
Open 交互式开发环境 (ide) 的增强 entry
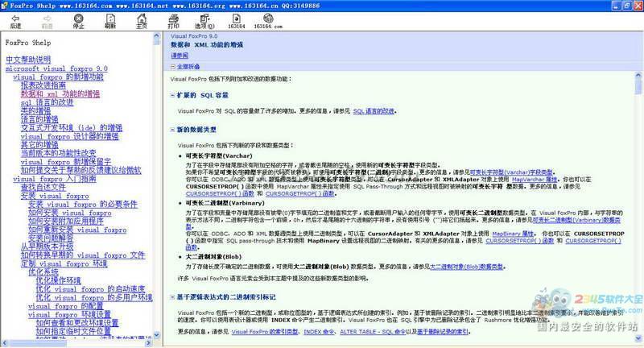pos(72,128)
